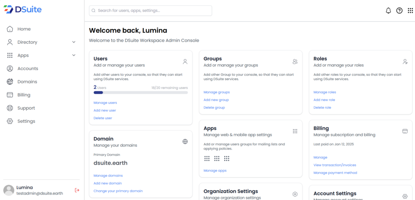
Task: Open the View transaction/invoices link
Action: coord(335,165)
